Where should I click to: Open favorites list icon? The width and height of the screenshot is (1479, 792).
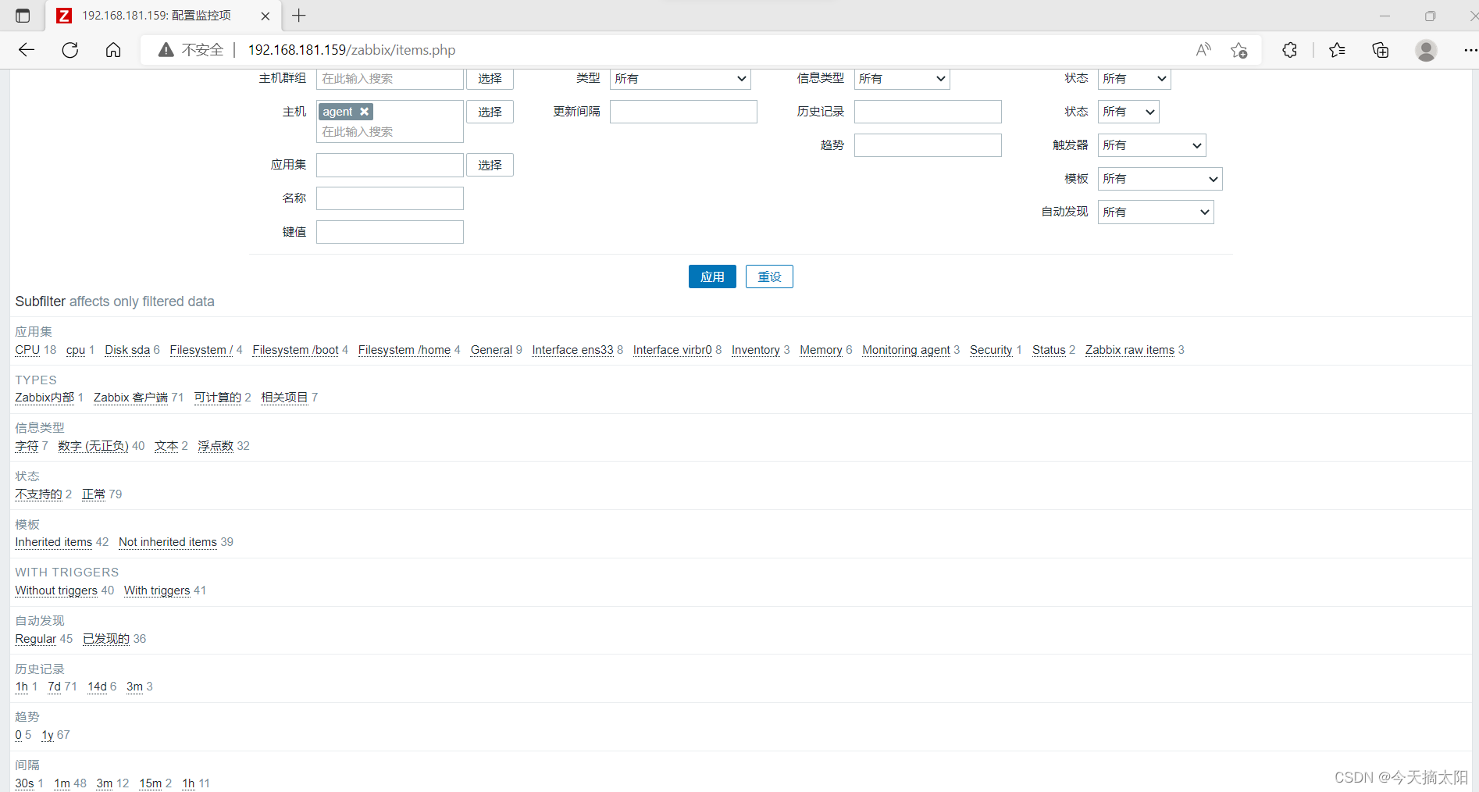pos(1337,50)
